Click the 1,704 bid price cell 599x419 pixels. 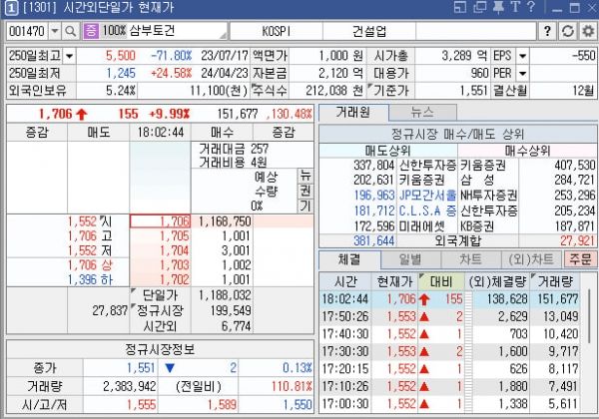coord(160,250)
